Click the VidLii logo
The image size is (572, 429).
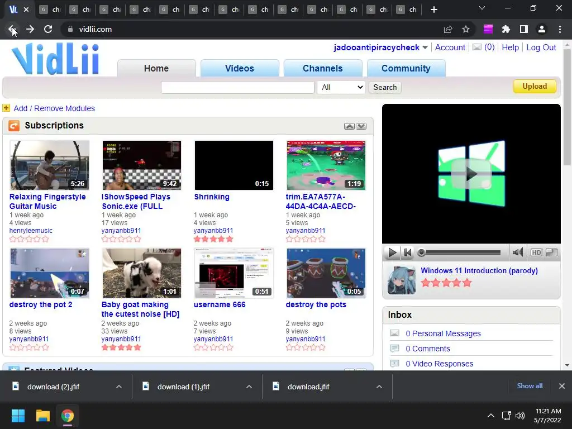pos(55,59)
